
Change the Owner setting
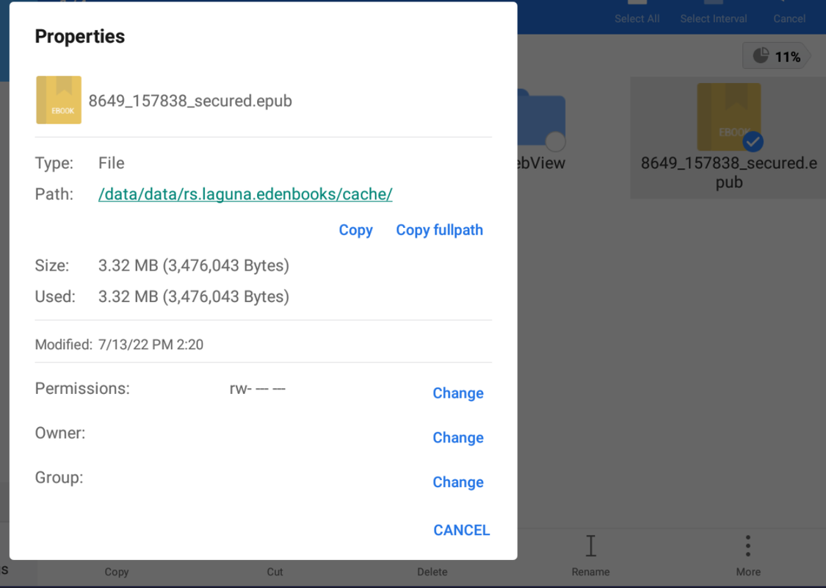(x=457, y=437)
